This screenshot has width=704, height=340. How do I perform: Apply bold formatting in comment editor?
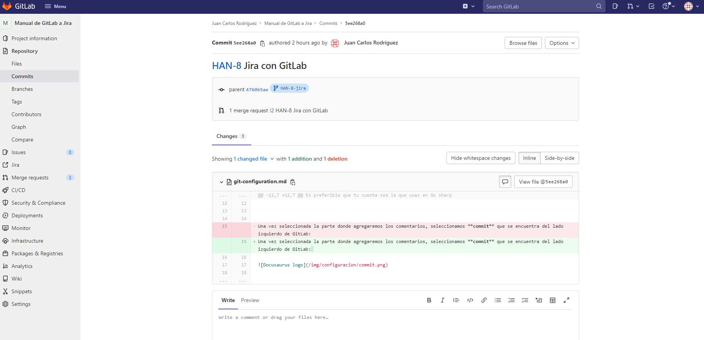tap(429, 301)
